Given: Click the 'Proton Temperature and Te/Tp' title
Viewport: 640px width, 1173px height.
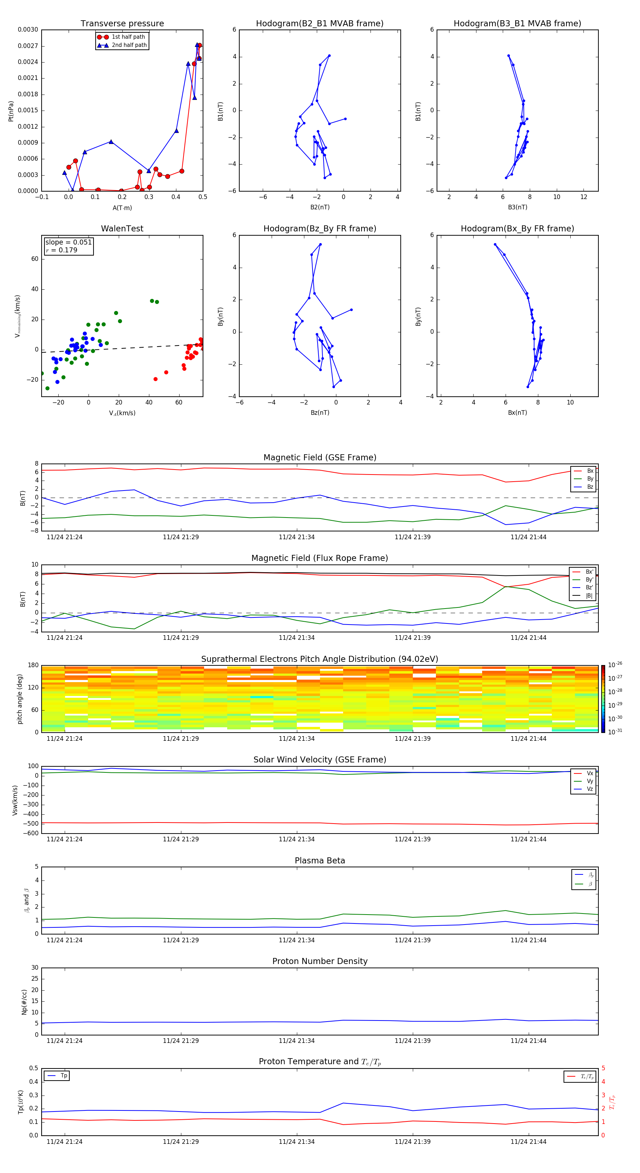Looking at the screenshot, I should tap(320, 1062).
